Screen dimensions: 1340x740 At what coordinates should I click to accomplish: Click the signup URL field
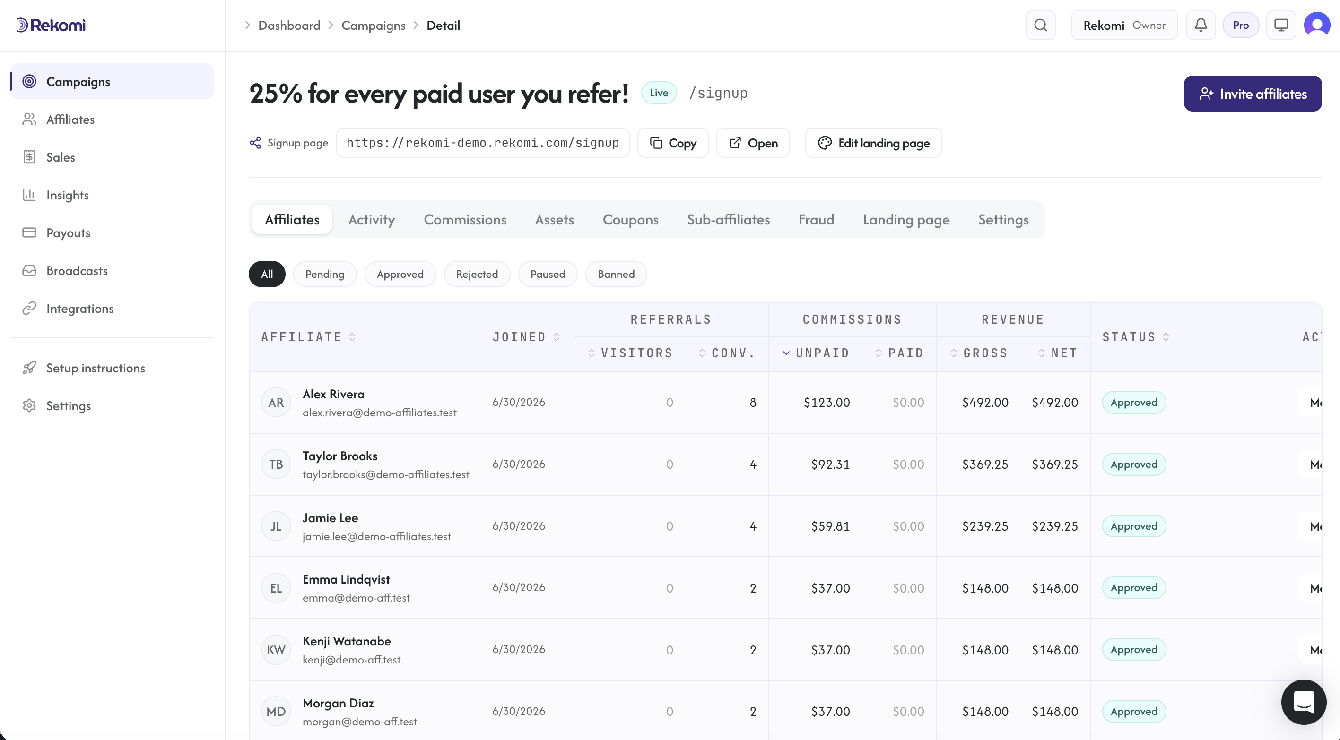click(x=483, y=143)
